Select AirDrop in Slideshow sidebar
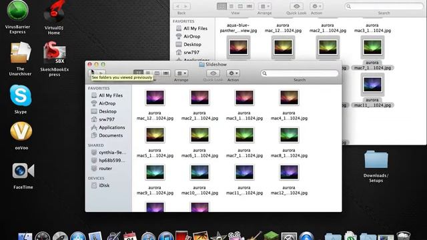Image resolution: width=427 pixels, height=240 pixels. point(107,103)
